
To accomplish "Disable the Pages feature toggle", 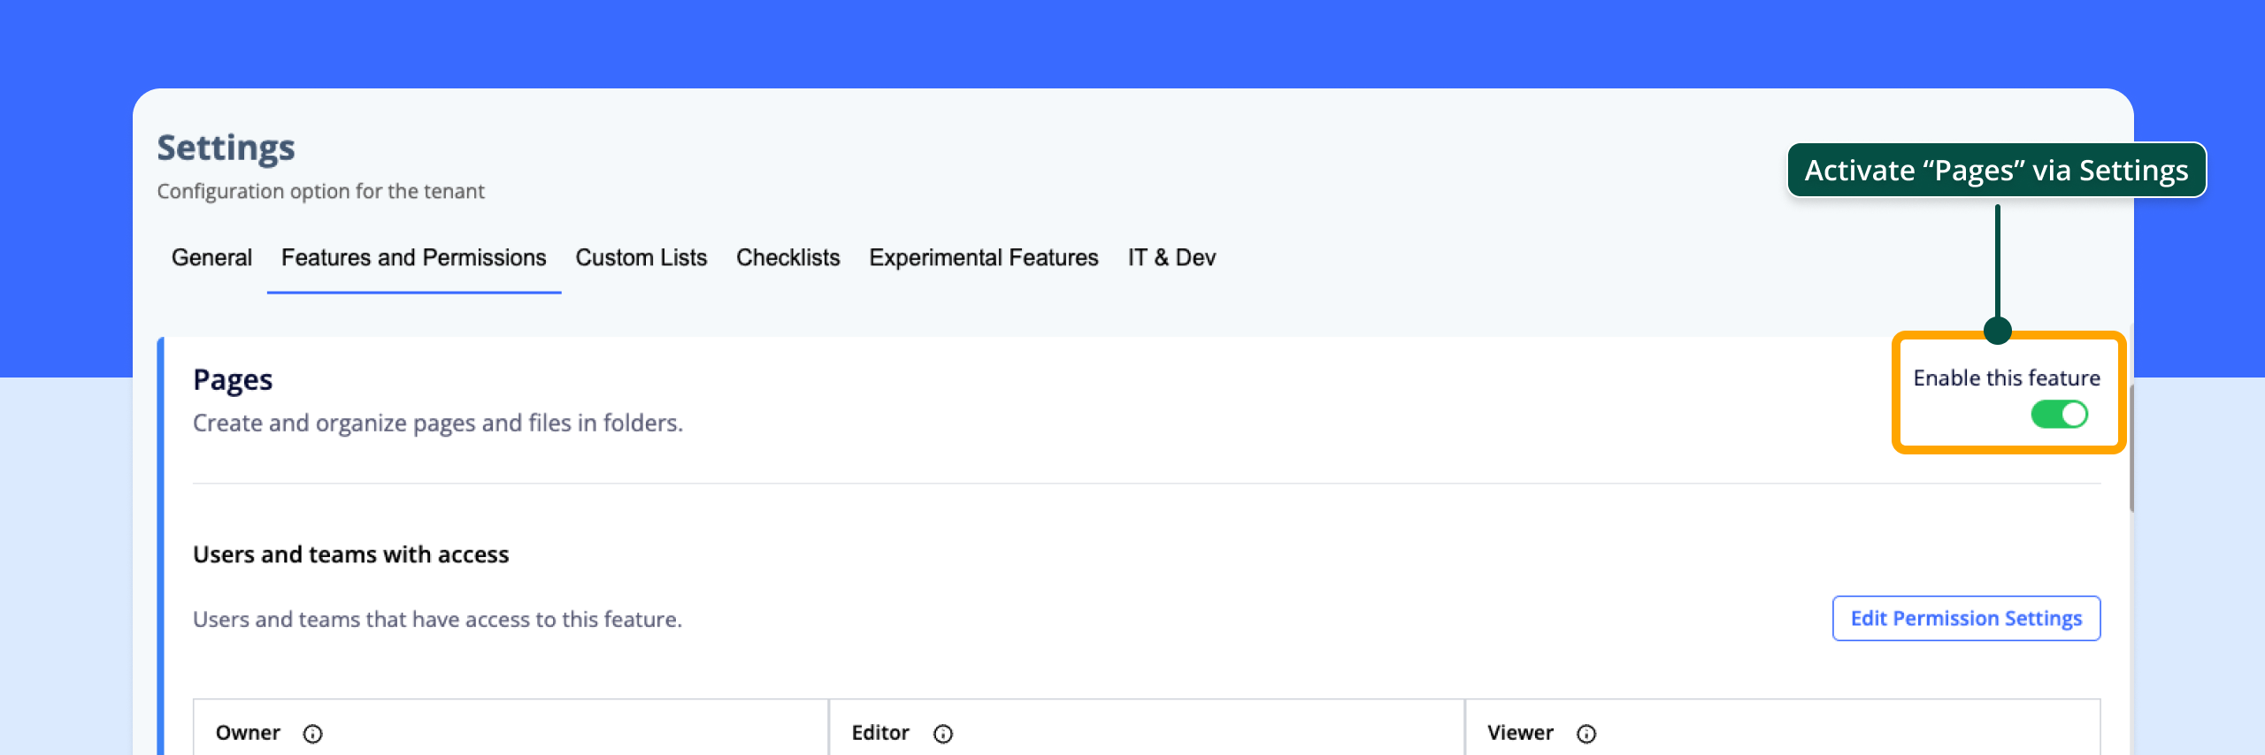I will (2059, 415).
